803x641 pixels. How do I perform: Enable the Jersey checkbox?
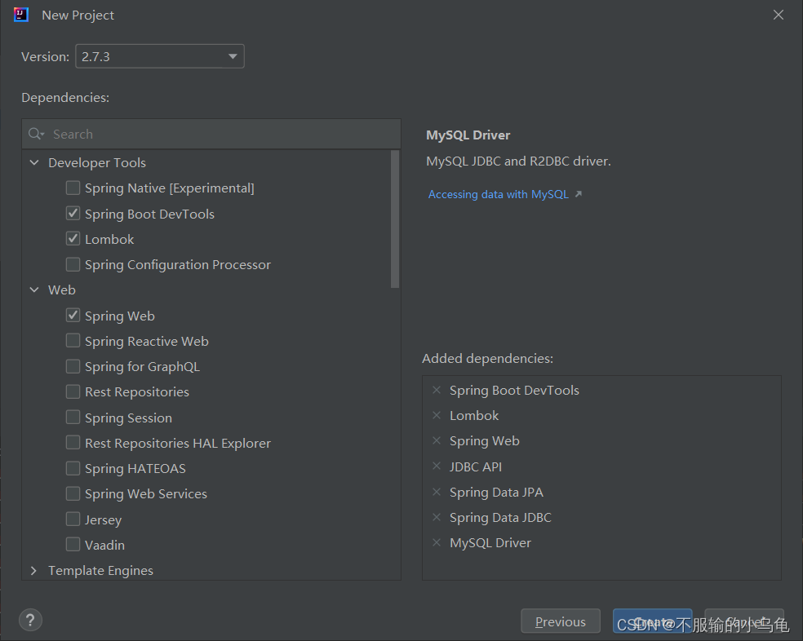pos(73,519)
